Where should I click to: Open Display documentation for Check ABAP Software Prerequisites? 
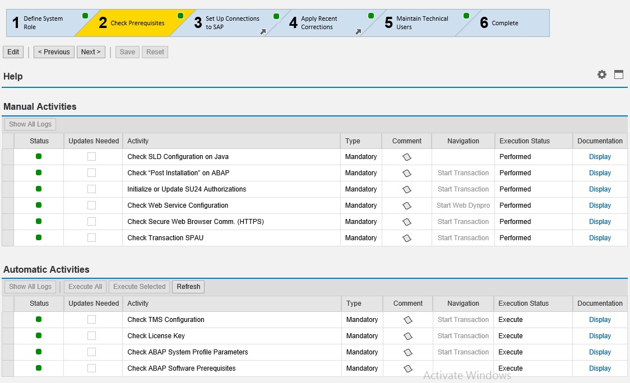[x=600, y=368]
